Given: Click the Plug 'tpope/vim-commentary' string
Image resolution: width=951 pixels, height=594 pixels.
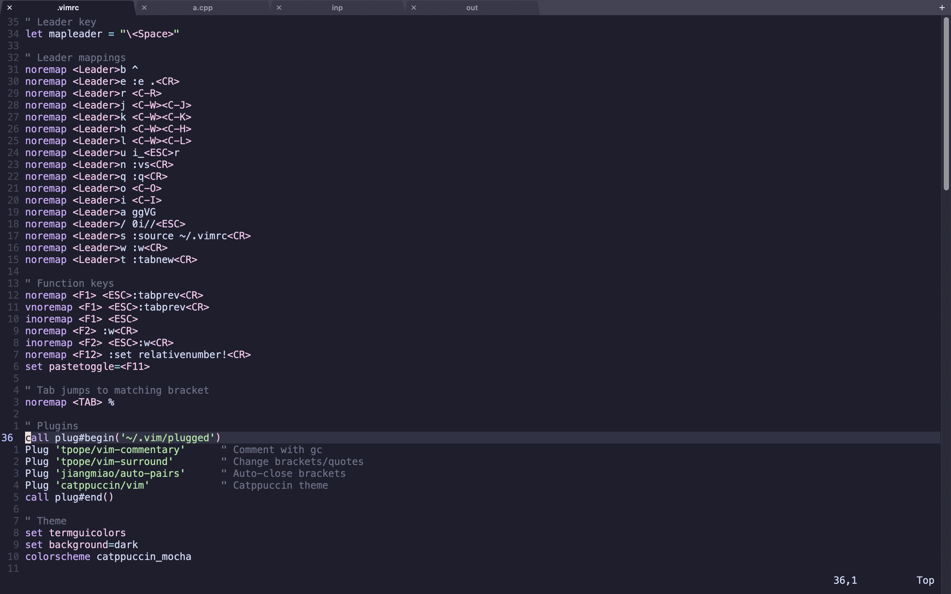Looking at the screenshot, I should coord(120,450).
